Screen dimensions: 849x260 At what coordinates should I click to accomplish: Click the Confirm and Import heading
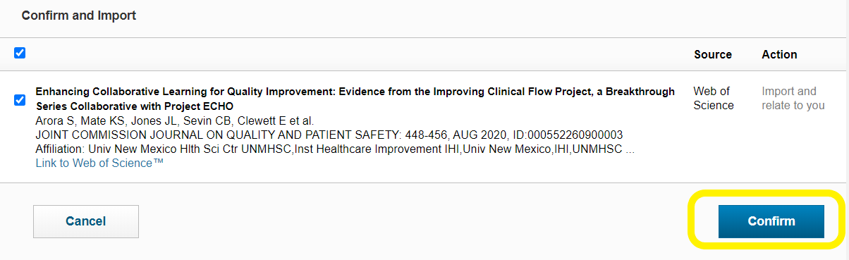click(79, 16)
